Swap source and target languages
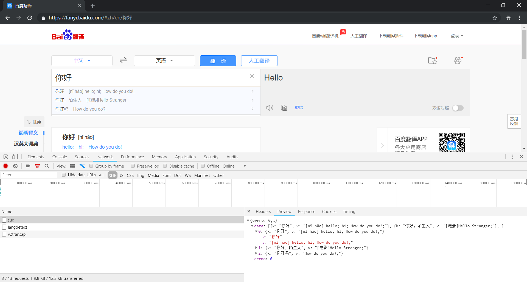Image resolution: width=527 pixels, height=282 pixels. [x=123, y=60]
